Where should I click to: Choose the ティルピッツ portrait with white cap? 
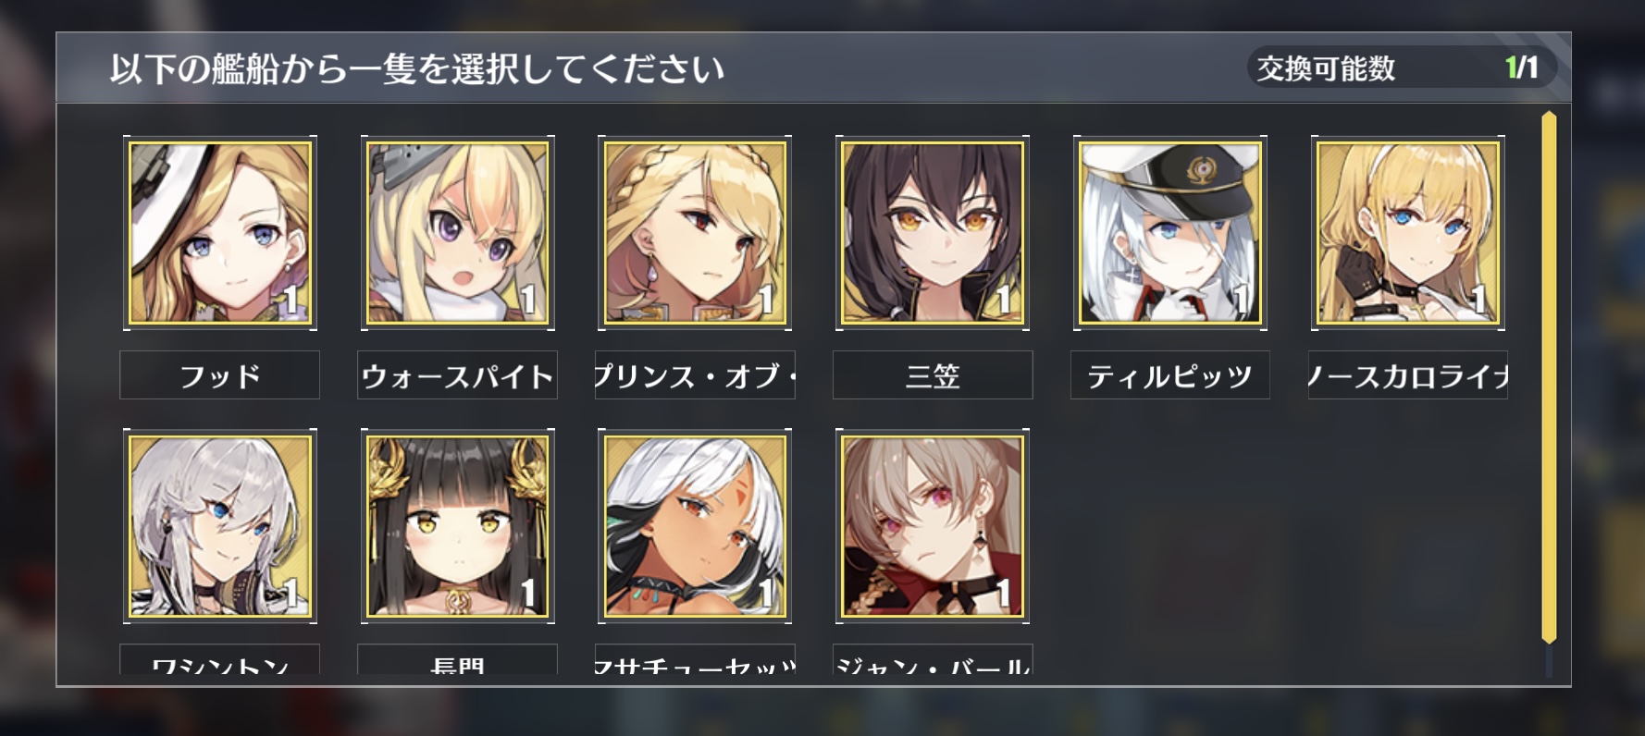(1170, 233)
